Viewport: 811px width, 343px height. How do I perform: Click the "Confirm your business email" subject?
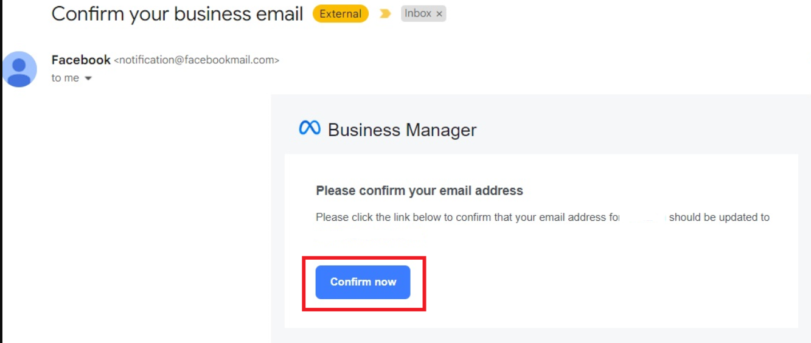coord(177,14)
